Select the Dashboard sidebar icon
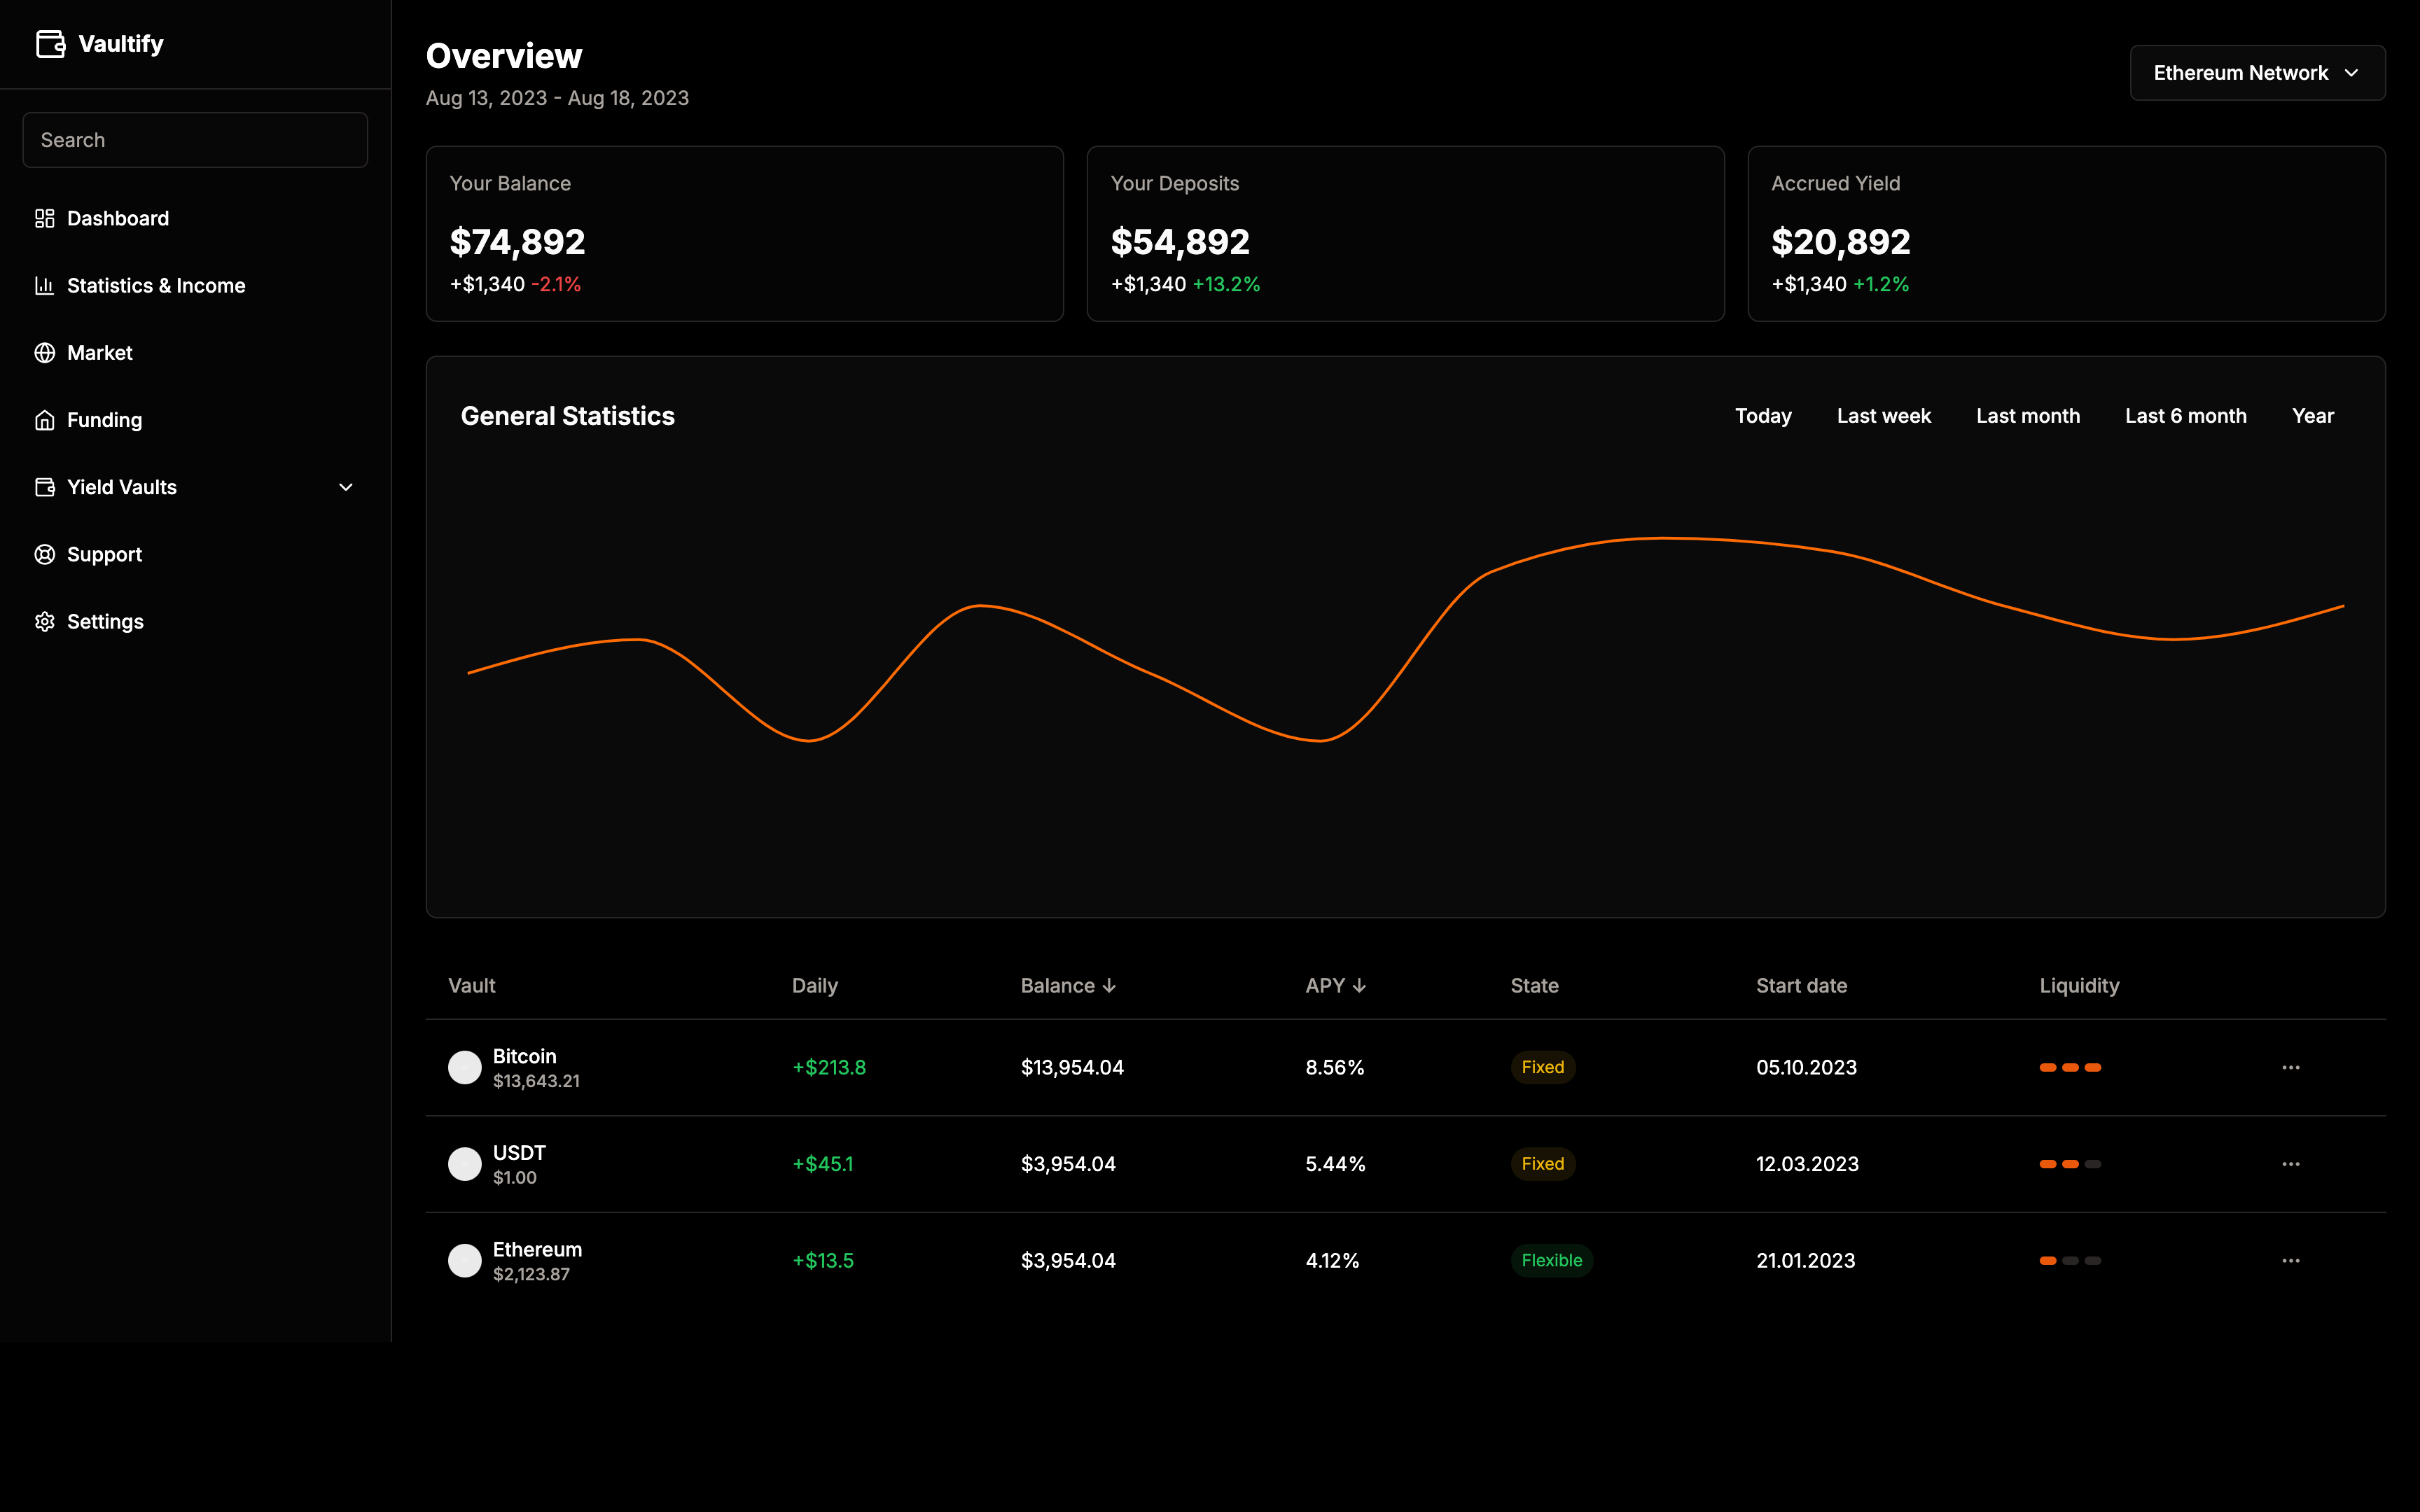This screenshot has height=1512, width=2420. pyautogui.click(x=45, y=218)
